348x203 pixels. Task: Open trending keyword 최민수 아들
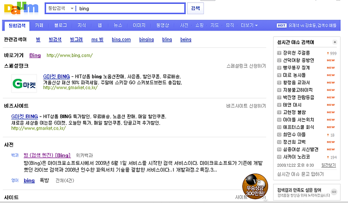(x=294, y=135)
